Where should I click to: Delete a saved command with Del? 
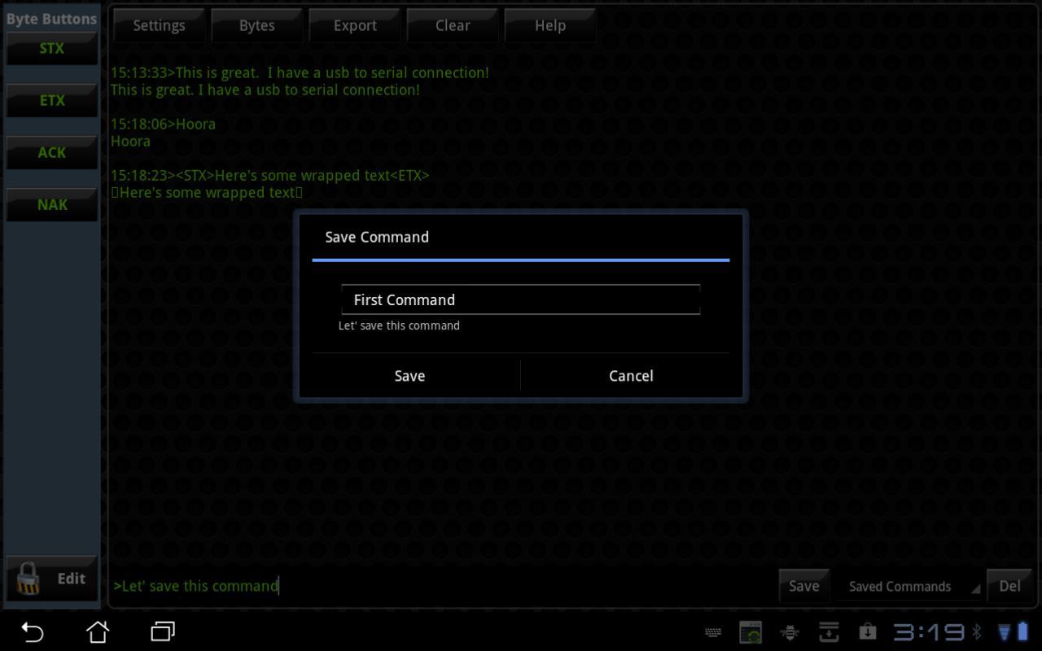pos(1009,586)
